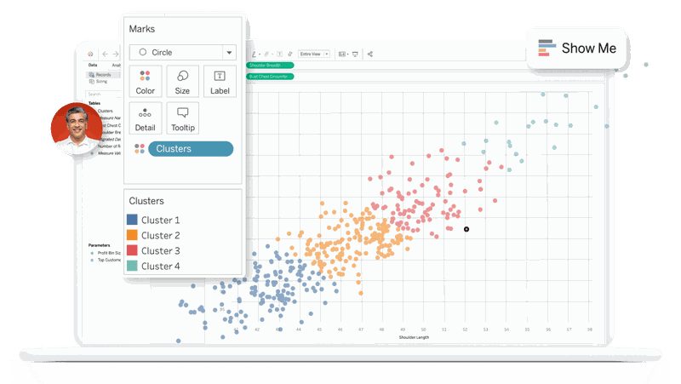Click the Cluster 1 blue swatch
The image size is (681, 384).
[x=132, y=220]
